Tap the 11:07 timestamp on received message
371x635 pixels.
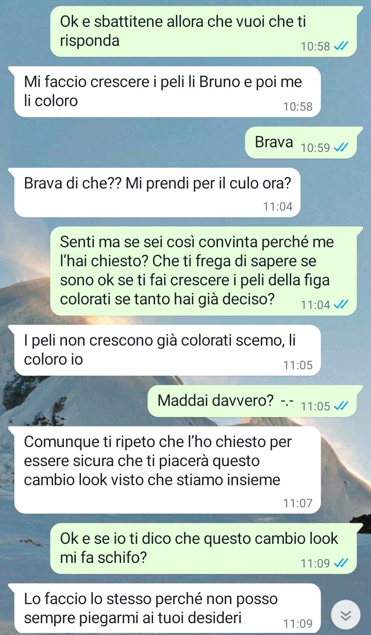coord(298,503)
